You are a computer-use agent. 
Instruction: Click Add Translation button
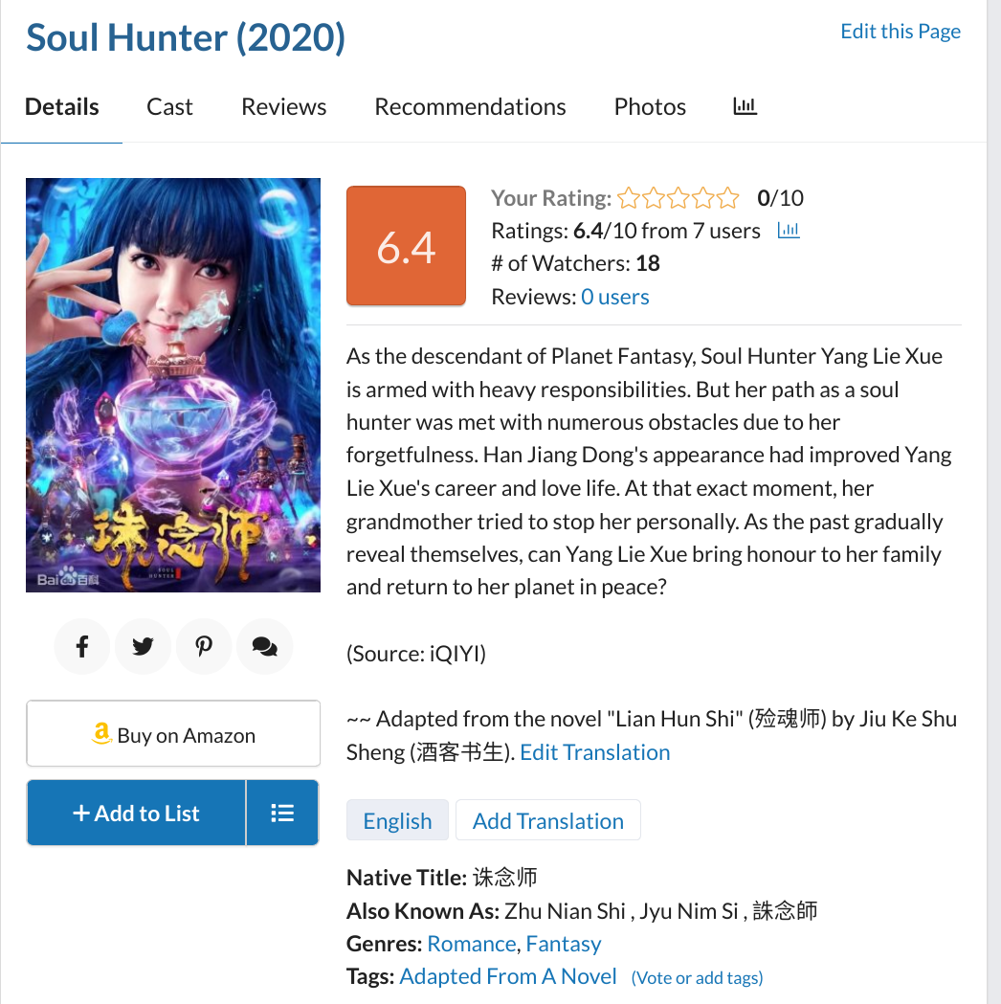[x=547, y=820]
